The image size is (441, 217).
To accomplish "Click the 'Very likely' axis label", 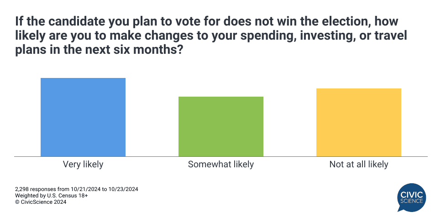I will (83, 164).
